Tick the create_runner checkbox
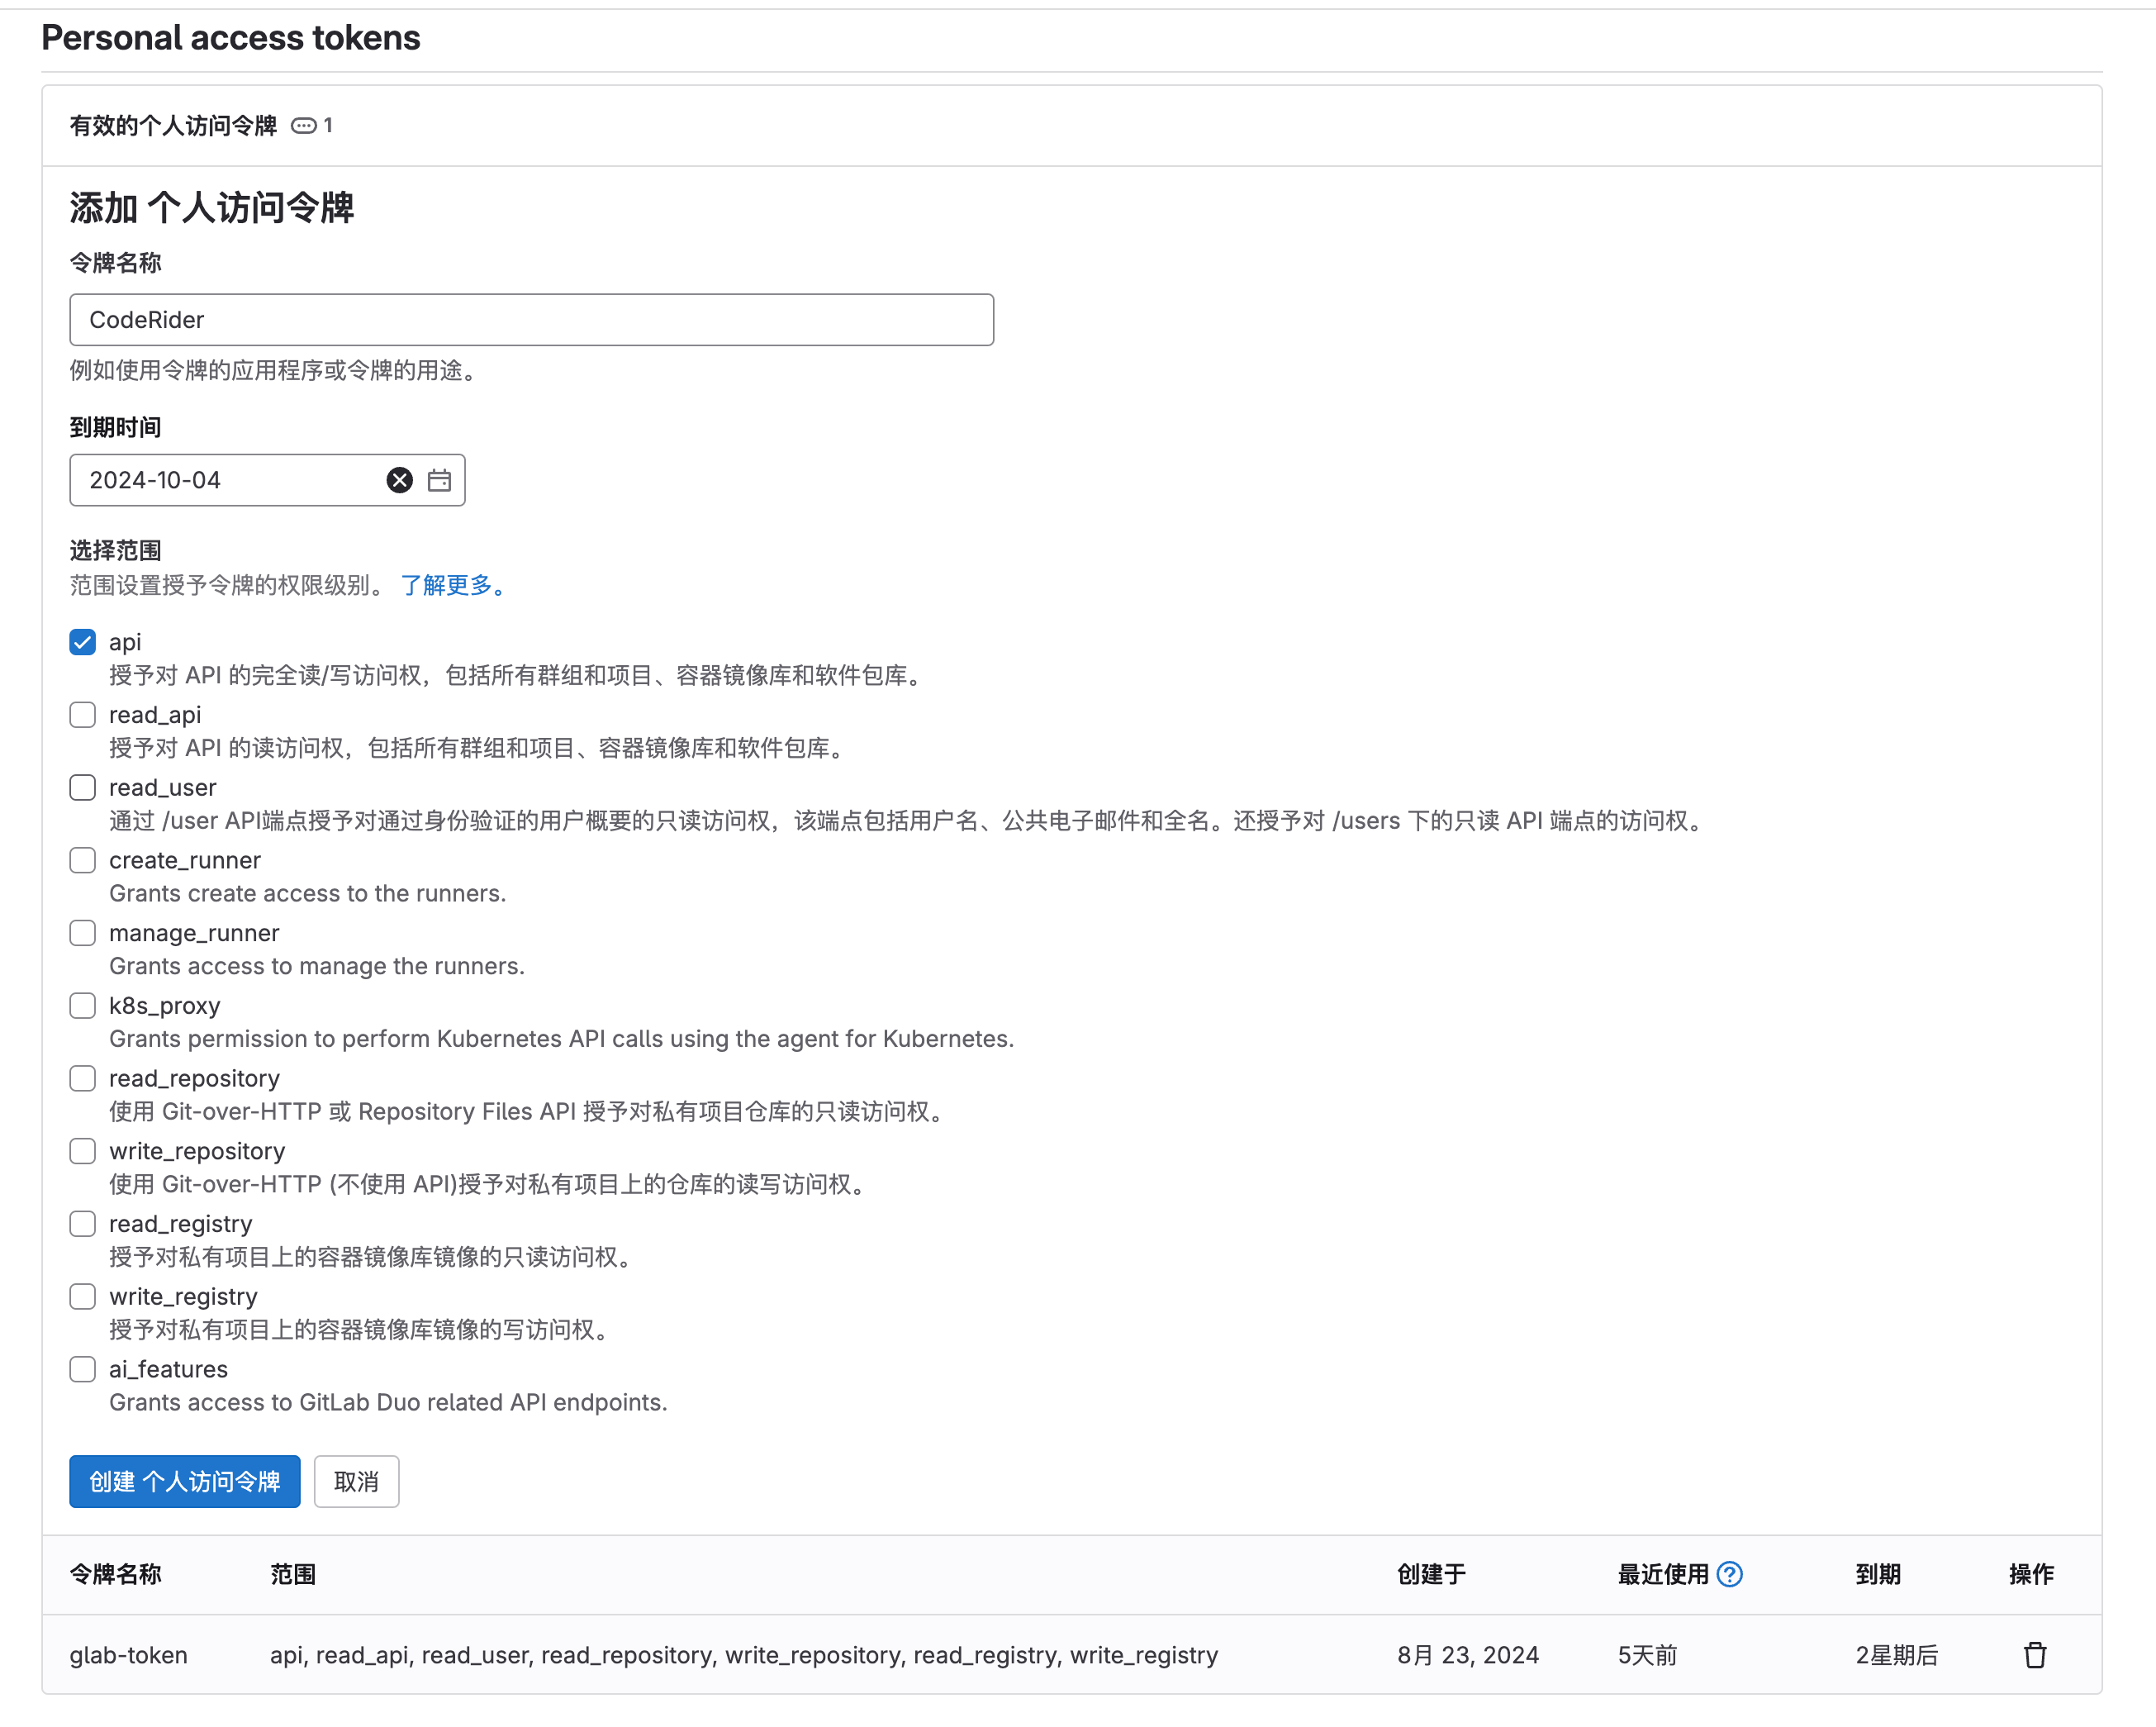 coord(83,860)
